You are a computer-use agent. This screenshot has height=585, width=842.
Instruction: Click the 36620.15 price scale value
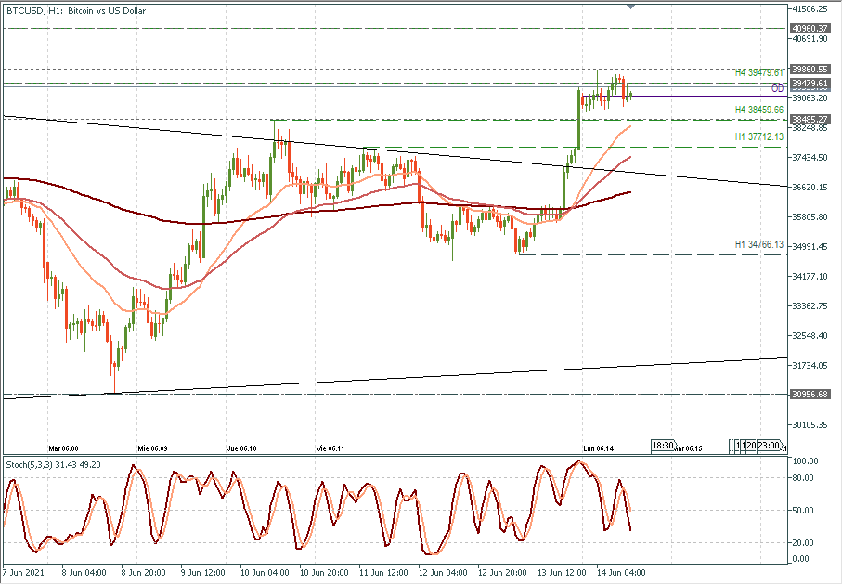coord(810,187)
